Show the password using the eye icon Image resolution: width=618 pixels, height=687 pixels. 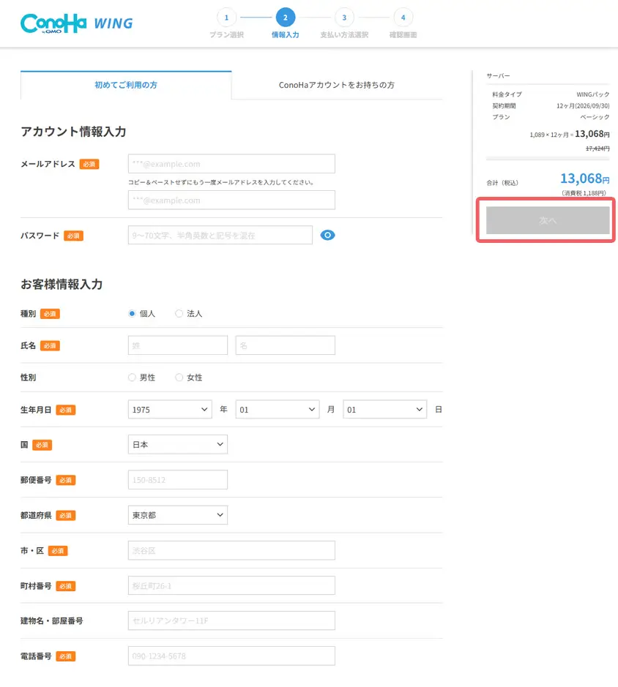pyautogui.click(x=327, y=235)
